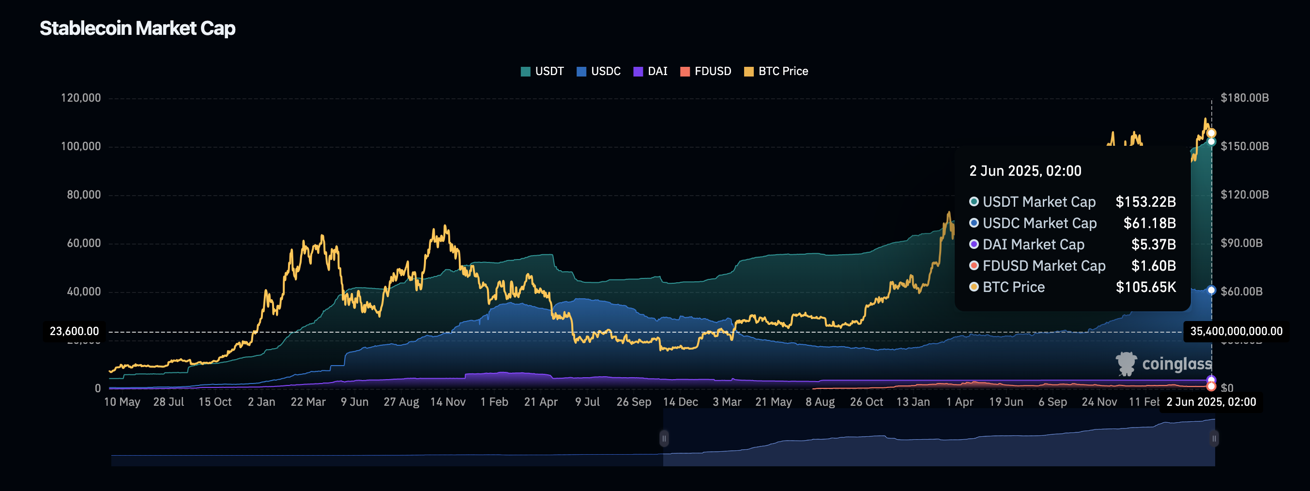Click the '2 Jan' x-axis date label

tap(261, 402)
